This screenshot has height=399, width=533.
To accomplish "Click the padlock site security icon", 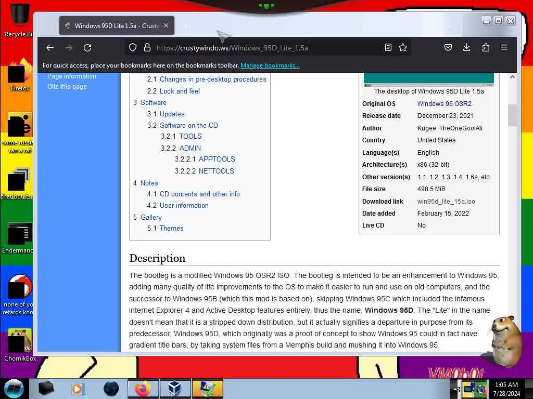I will [147, 47].
